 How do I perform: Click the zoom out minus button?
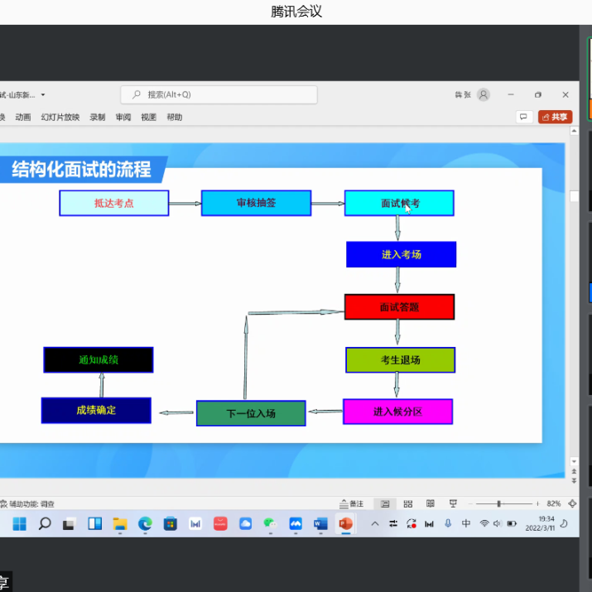pyautogui.click(x=470, y=503)
